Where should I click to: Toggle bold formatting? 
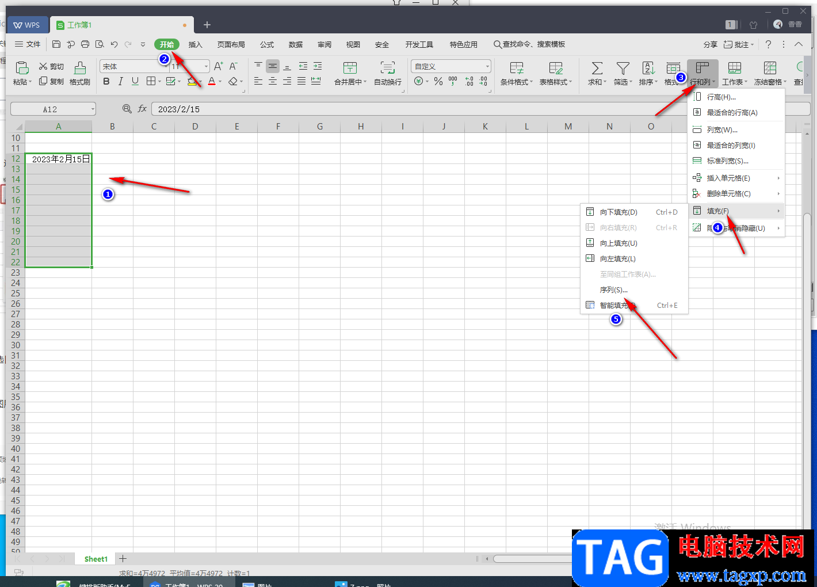106,82
